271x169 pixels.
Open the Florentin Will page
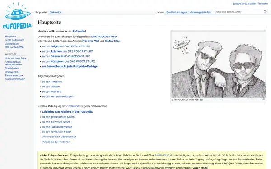click(91, 41)
